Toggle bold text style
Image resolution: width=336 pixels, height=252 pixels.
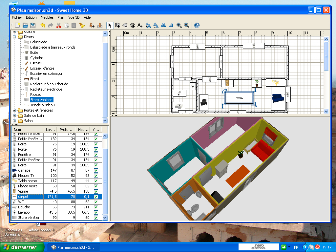tap(163, 25)
